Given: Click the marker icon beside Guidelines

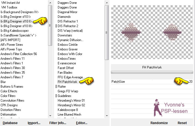Looking at the screenshot, I should click(56, 96).
